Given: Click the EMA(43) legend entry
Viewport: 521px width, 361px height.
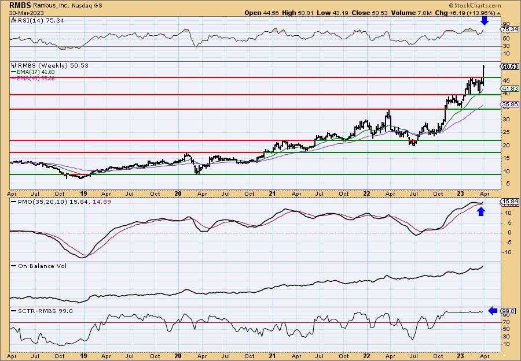Looking at the screenshot, I should point(35,78).
